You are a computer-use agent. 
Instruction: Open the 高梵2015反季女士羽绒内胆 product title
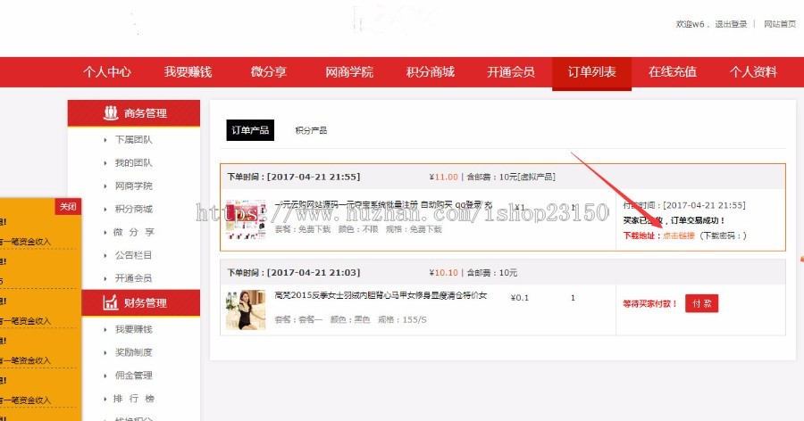(x=381, y=295)
